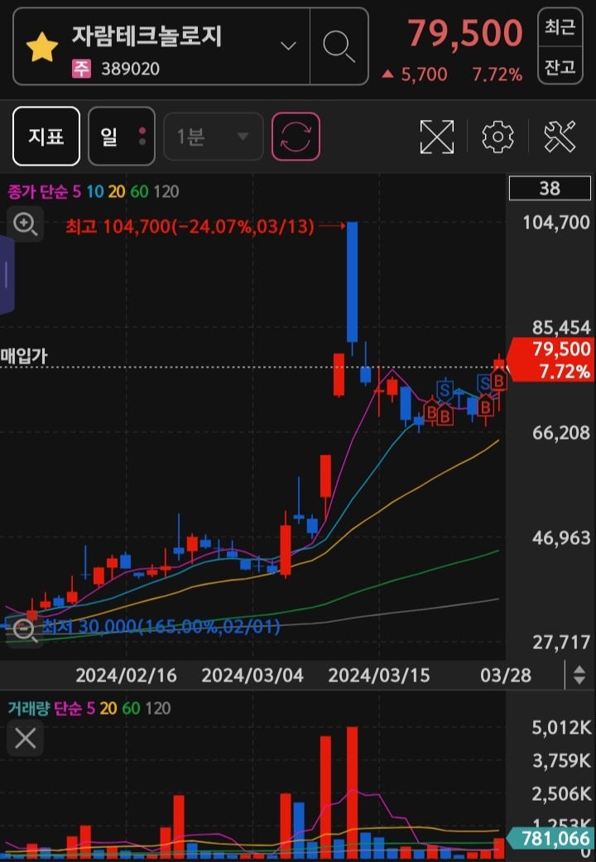Viewport: 596px width, 862px height.
Task: Tap the header change amount 5,700
Action: click(x=424, y=75)
